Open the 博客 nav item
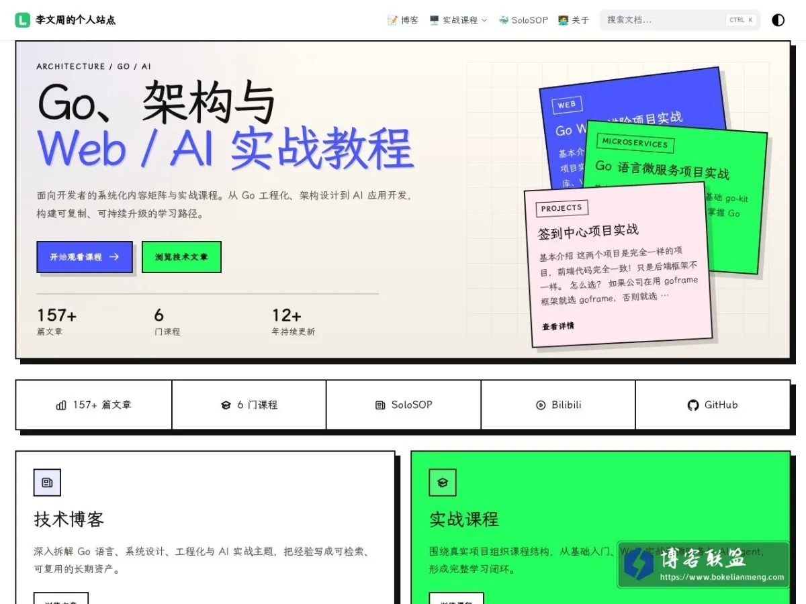 coord(403,20)
